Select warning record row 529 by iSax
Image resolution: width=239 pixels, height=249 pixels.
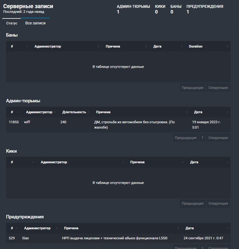click(x=118, y=238)
